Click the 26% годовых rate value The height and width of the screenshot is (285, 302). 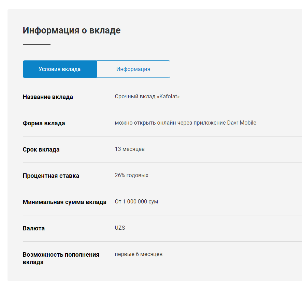[131, 175]
